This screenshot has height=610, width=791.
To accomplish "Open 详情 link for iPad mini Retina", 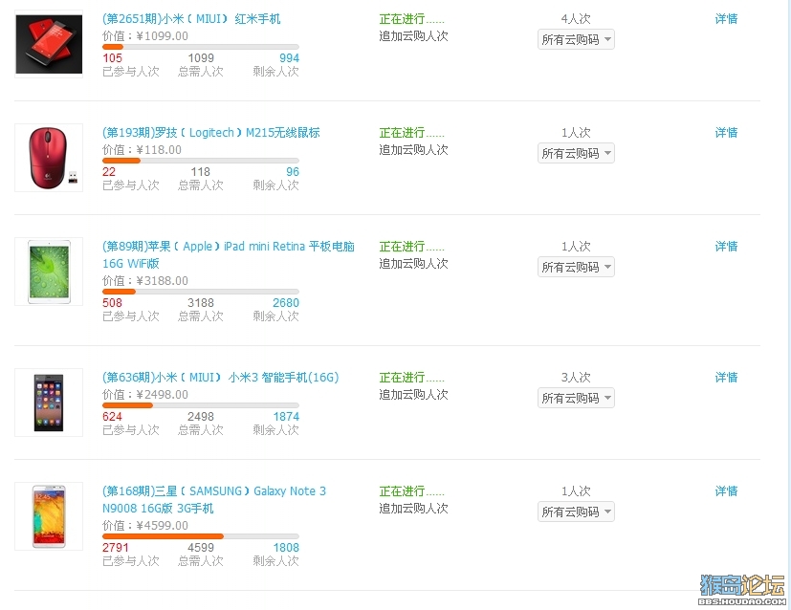I will point(726,247).
